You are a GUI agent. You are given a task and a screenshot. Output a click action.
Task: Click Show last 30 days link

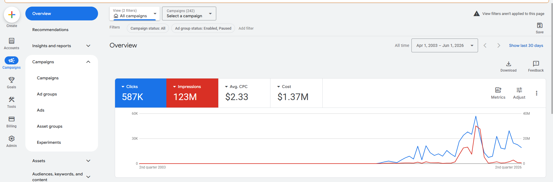point(526,45)
